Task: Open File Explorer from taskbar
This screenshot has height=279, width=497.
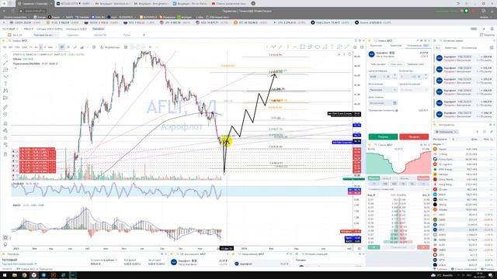Action: [x=15, y=275]
